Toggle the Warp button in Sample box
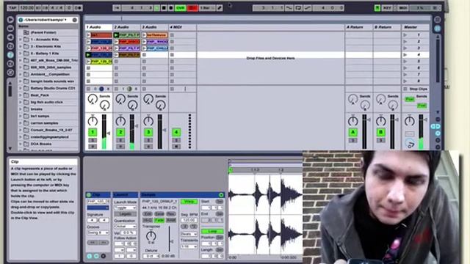470x264 pixels. click(189, 202)
